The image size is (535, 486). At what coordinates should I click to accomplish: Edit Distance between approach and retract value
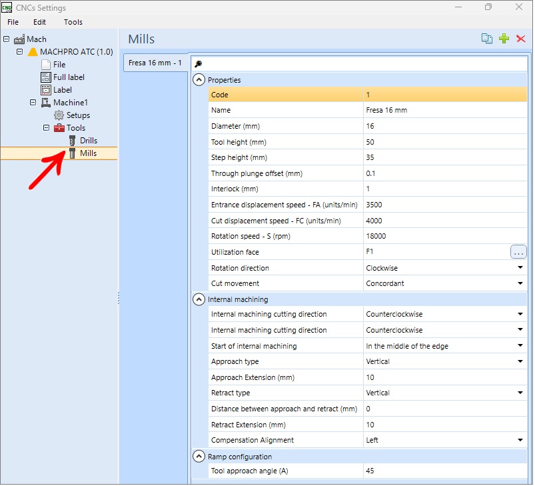pyautogui.click(x=445, y=409)
